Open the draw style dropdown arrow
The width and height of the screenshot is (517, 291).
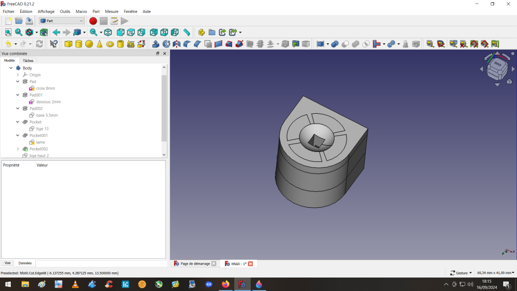(x=37, y=32)
